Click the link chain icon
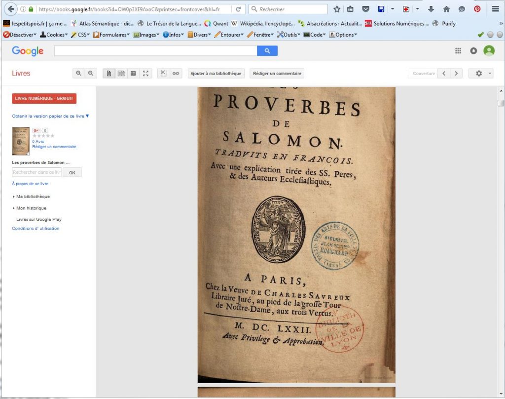Image resolution: width=505 pixels, height=399 pixels. 176,74
